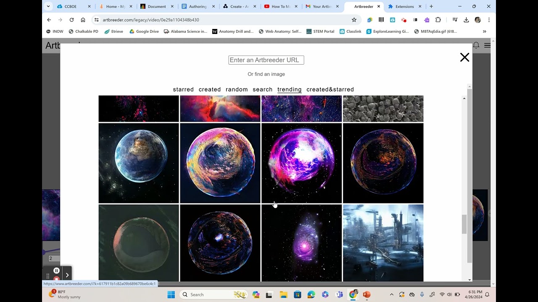
Task: Close the image picker dialog with the X
Action: coord(464,57)
